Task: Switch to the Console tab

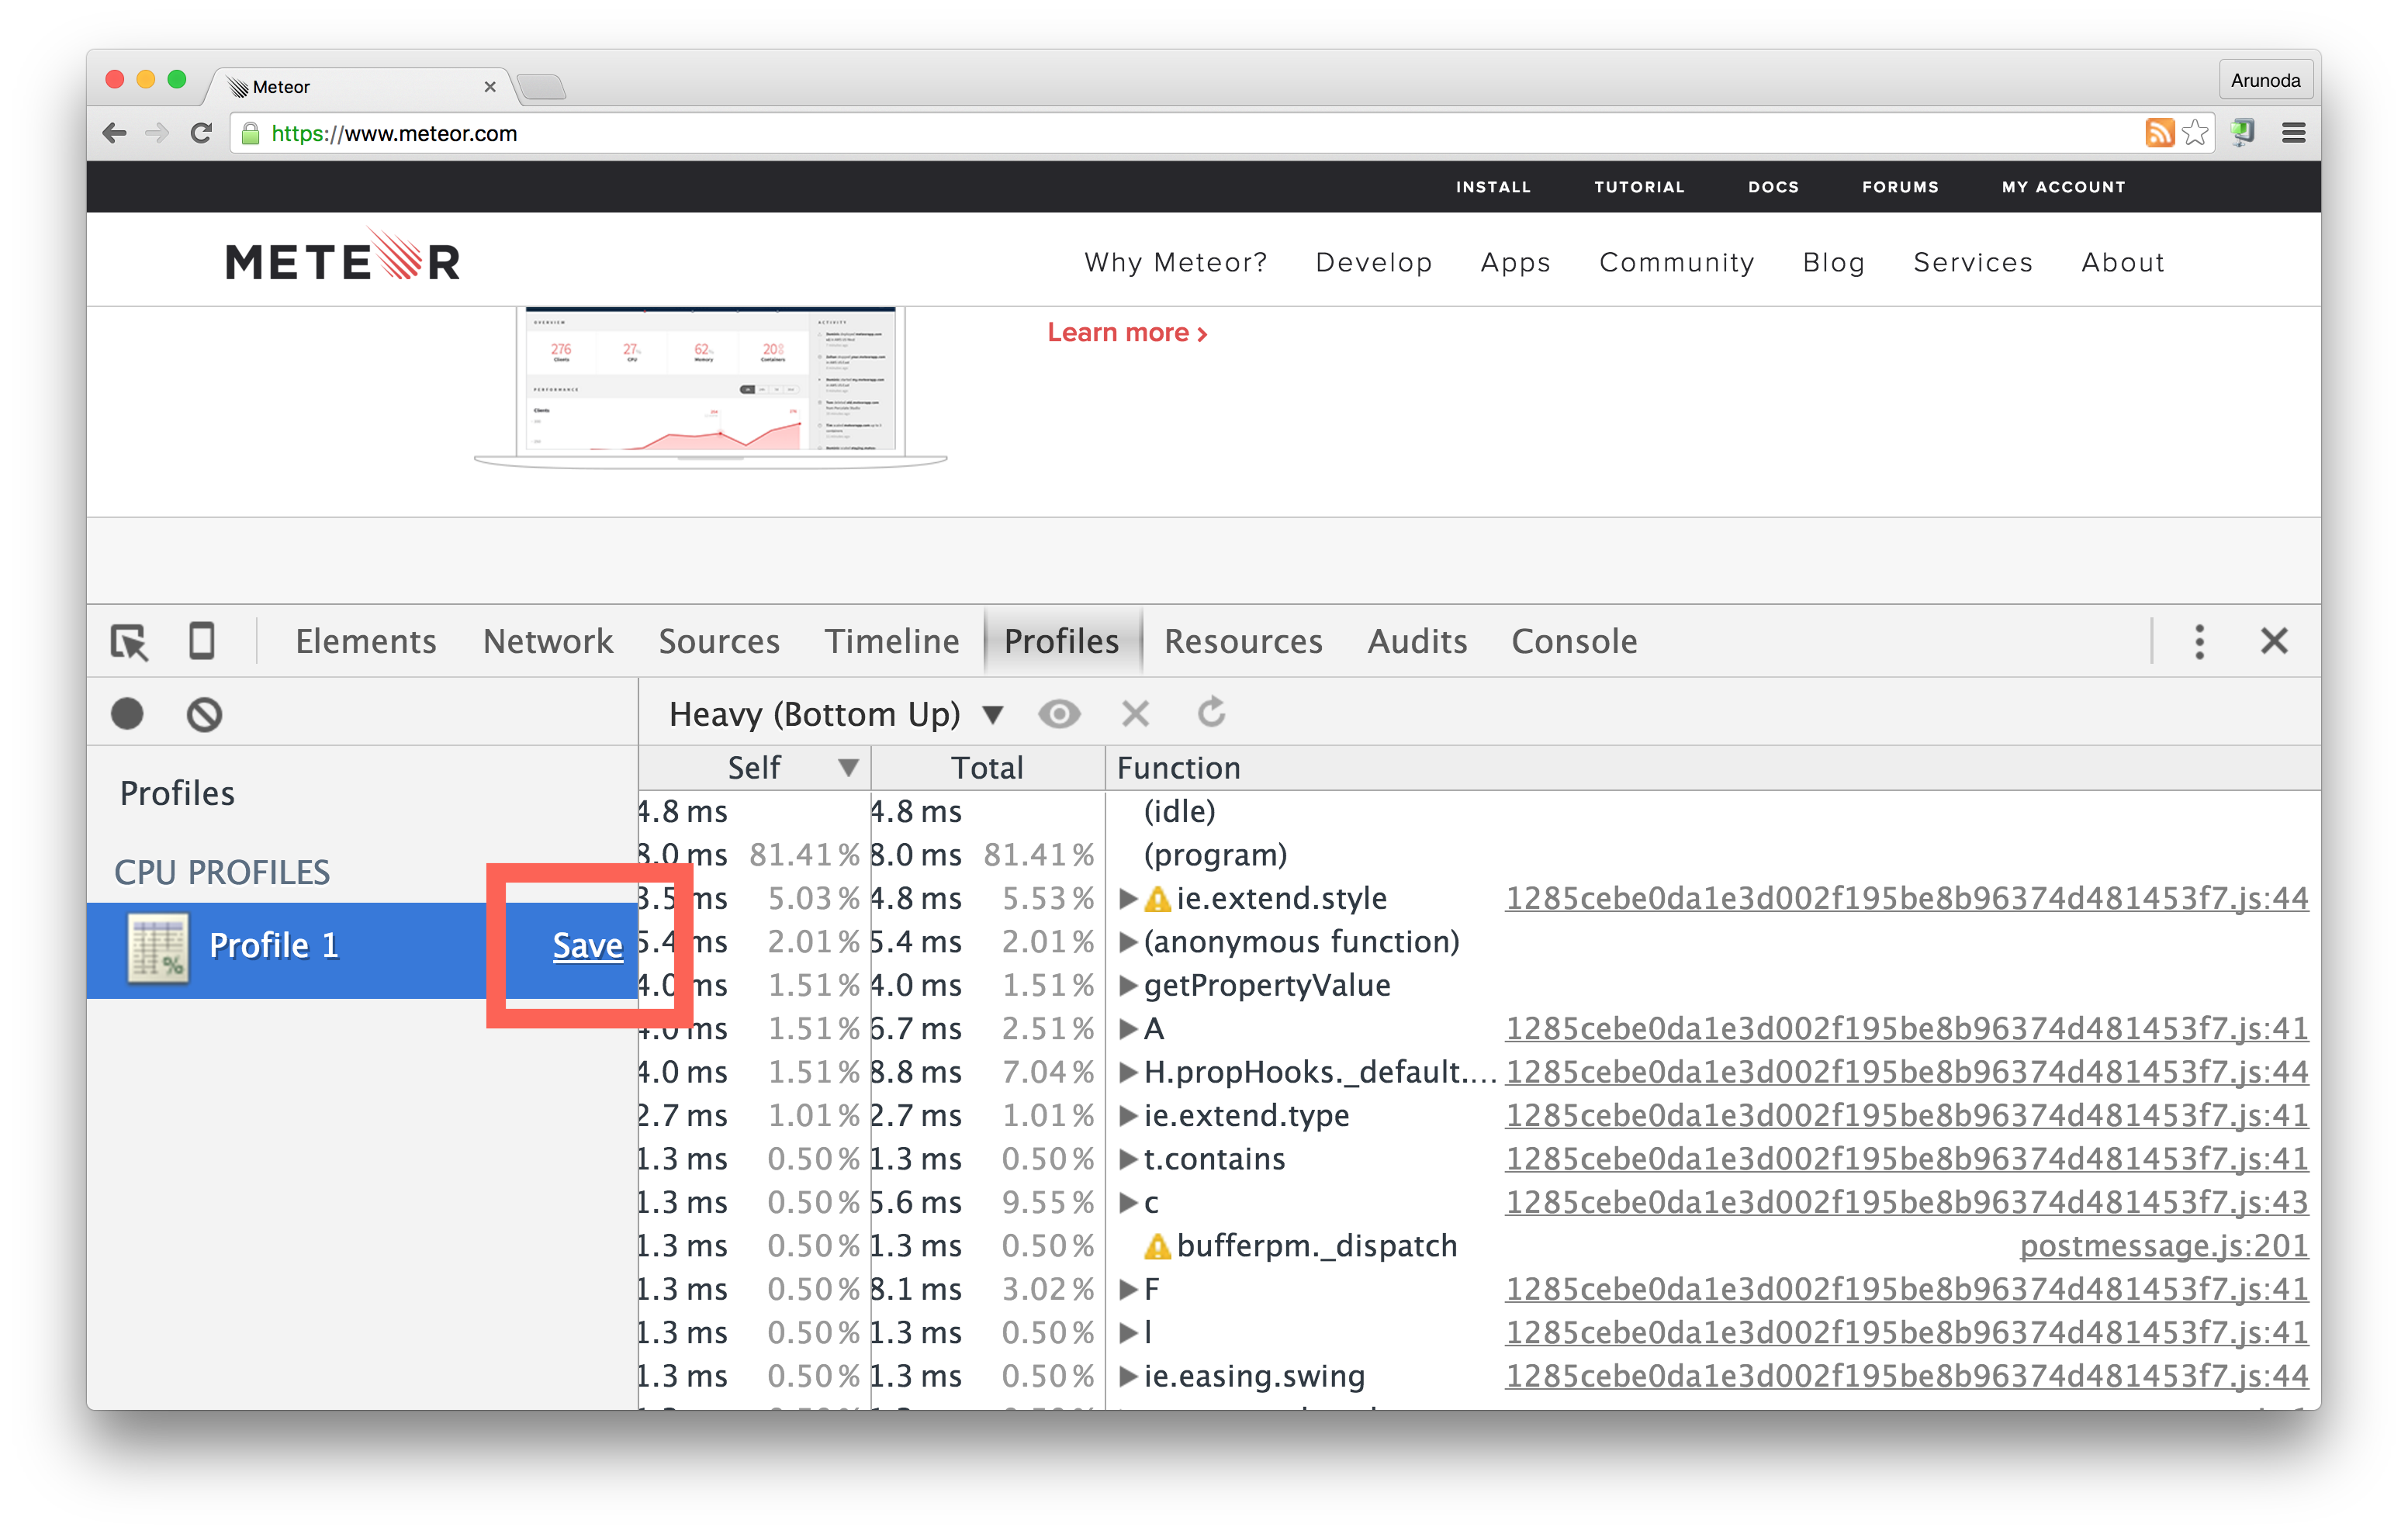Action: pos(1573,641)
